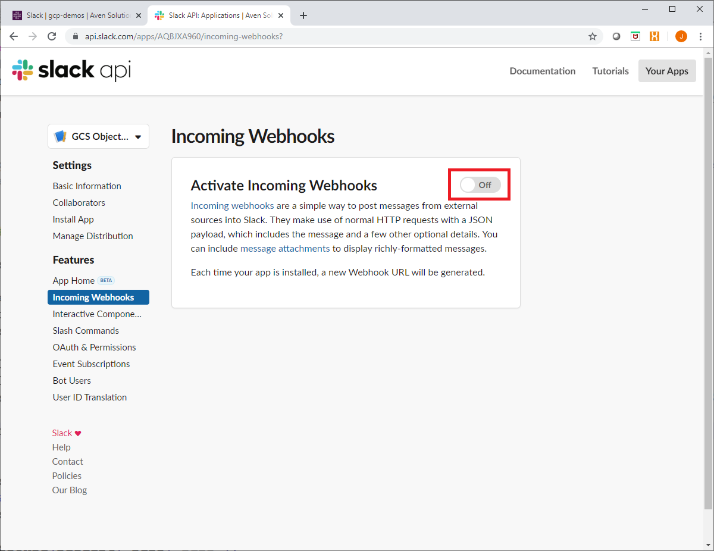The height and width of the screenshot is (551, 714).
Task: Open the orange J profile avatar
Action: (x=681, y=36)
